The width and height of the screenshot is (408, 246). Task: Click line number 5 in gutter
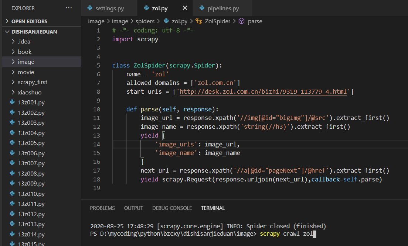tap(98, 65)
